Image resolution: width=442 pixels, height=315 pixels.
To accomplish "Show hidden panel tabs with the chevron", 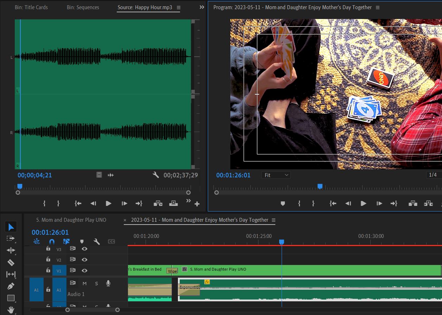I will pos(202,7).
